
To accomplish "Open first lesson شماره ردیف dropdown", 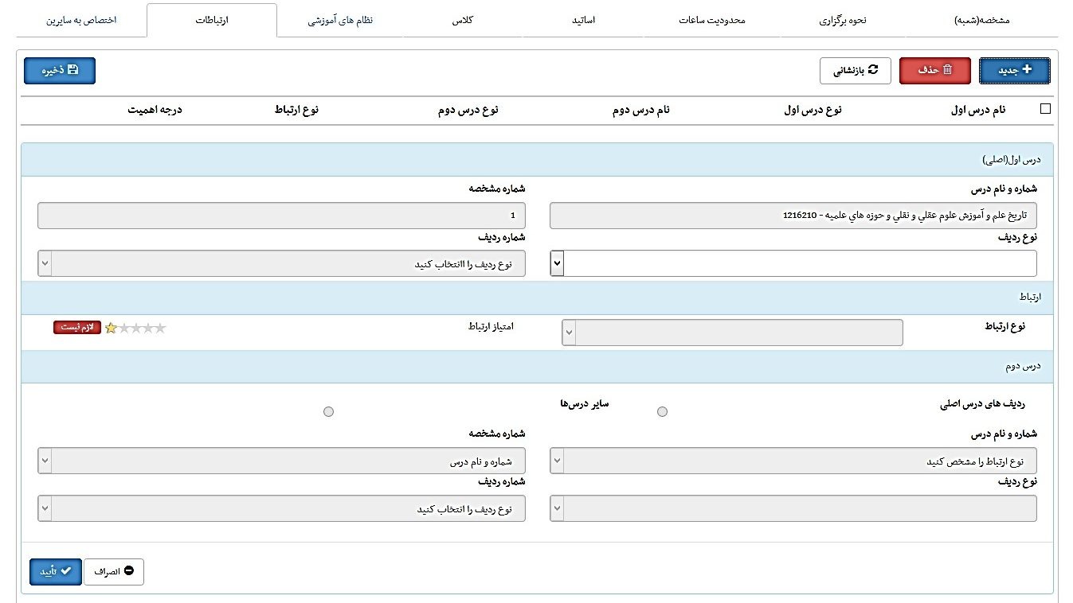I will (x=281, y=263).
